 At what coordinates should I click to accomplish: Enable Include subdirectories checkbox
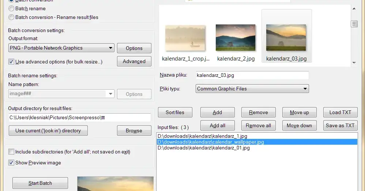[x=11, y=152]
